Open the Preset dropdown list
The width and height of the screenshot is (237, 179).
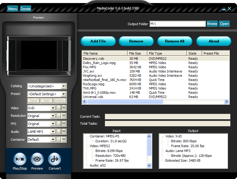[x=64, y=94]
